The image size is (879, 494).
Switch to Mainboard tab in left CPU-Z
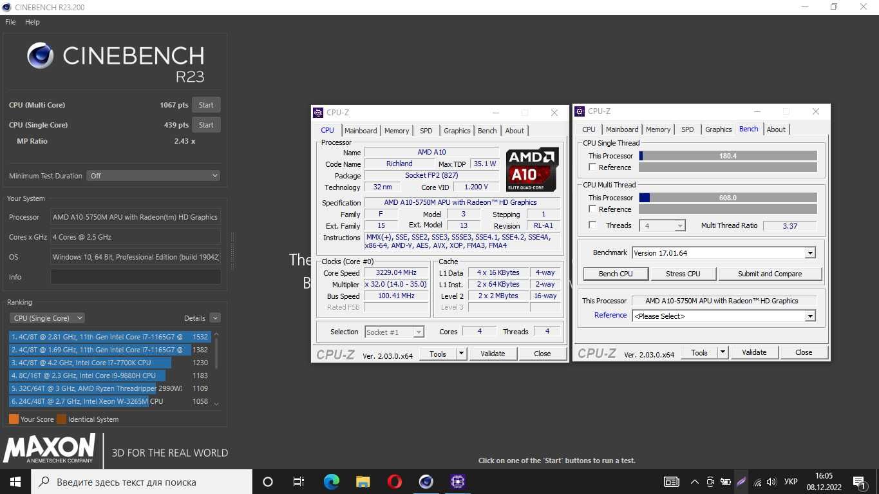click(361, 131)
